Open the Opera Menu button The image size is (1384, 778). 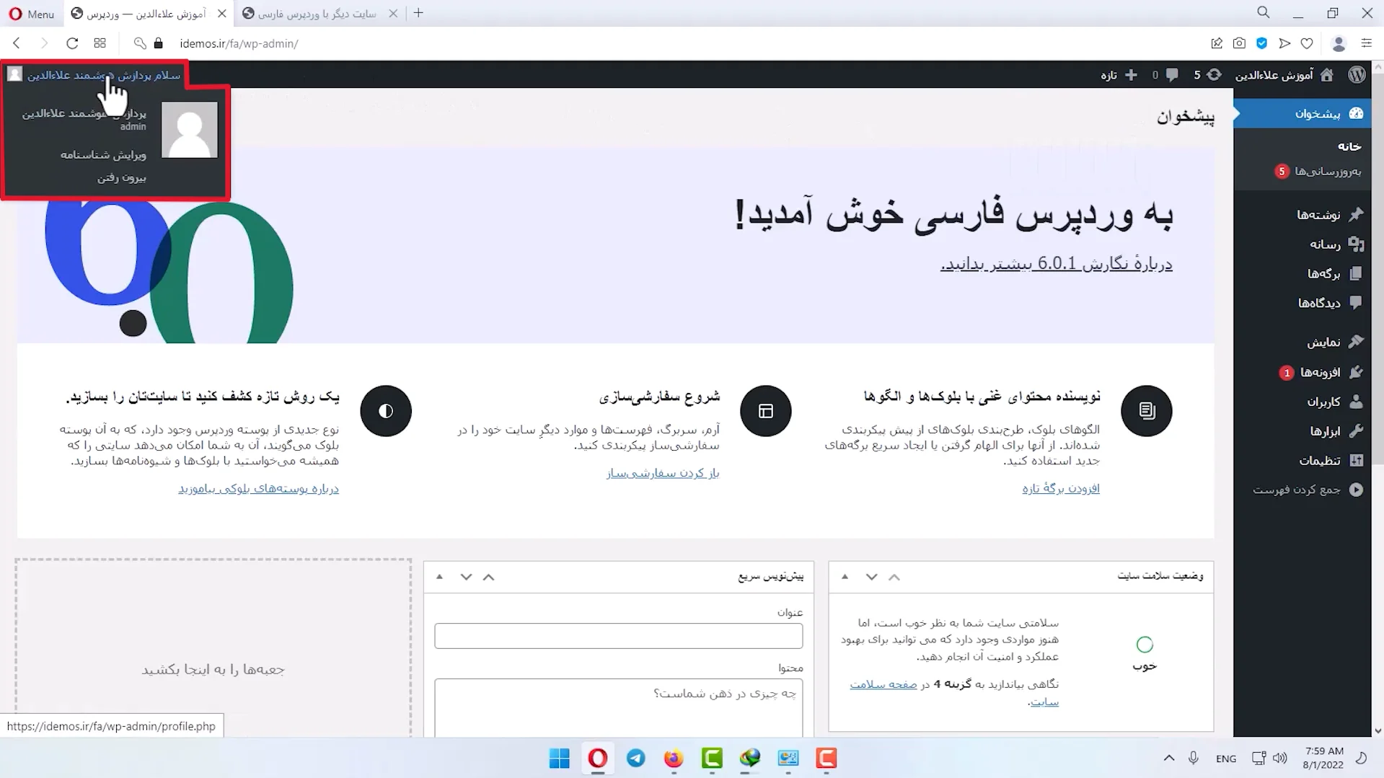[x=32, y=14]
